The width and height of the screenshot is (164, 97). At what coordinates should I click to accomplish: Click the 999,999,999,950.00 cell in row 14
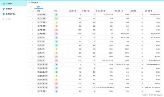point(152,64)
